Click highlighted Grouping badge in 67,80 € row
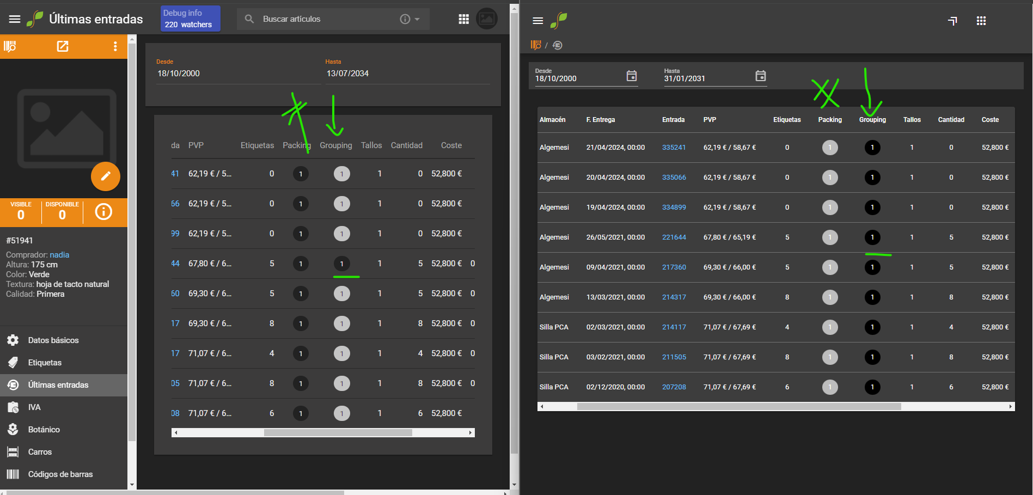Viewport: 1033px width, 495px height. pyautogui.click(x=342, y=264)
